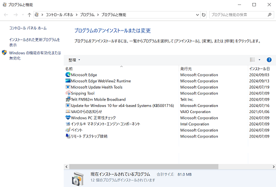Click the window title bar program icon
Viewport: 276px width, 187px height.
pos(5,4)
